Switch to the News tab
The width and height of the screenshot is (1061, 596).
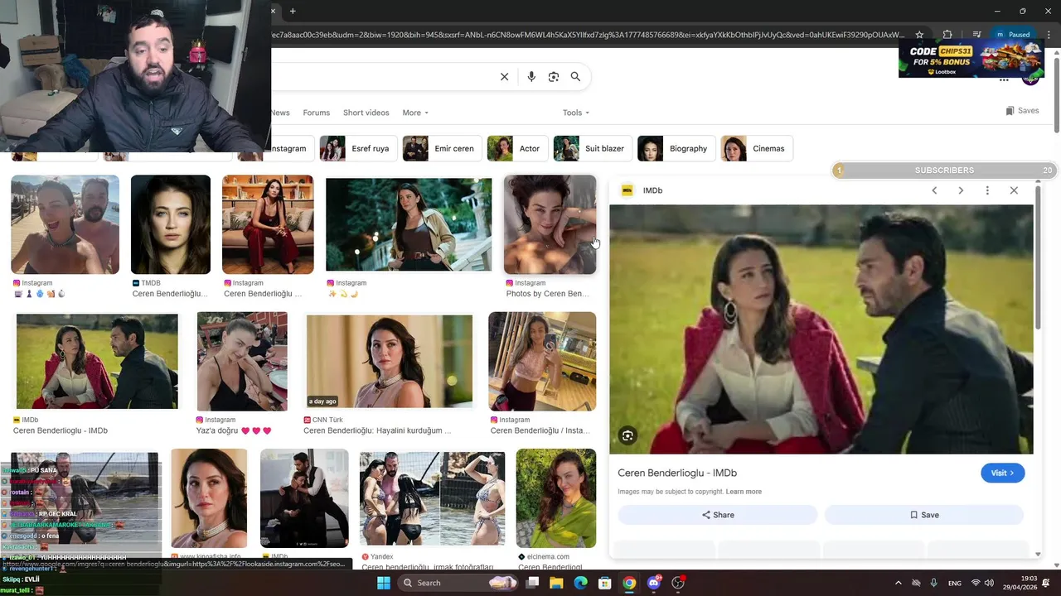[280, 113]
